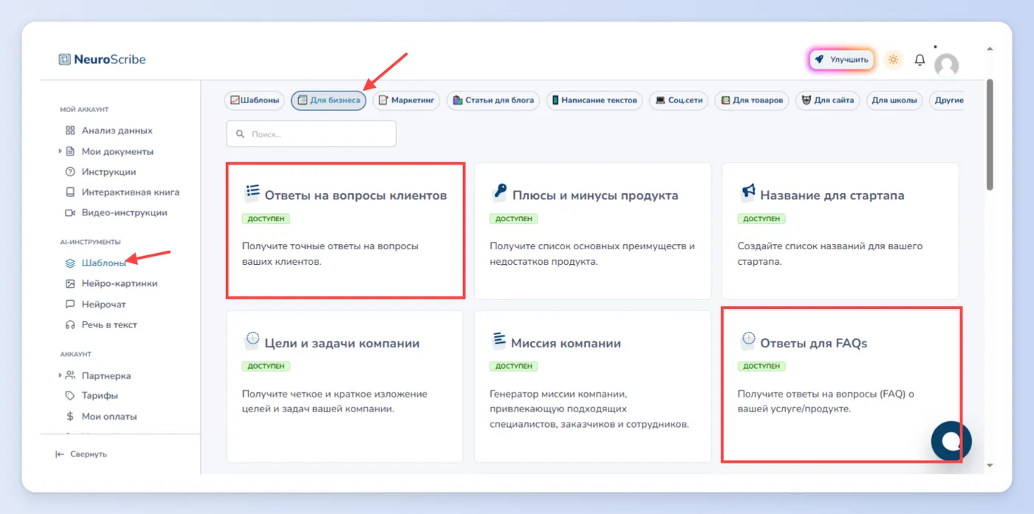Select the Для бизнеса tab
The height and width of the screenshot is (514, 1034).
tap(329, 100)
